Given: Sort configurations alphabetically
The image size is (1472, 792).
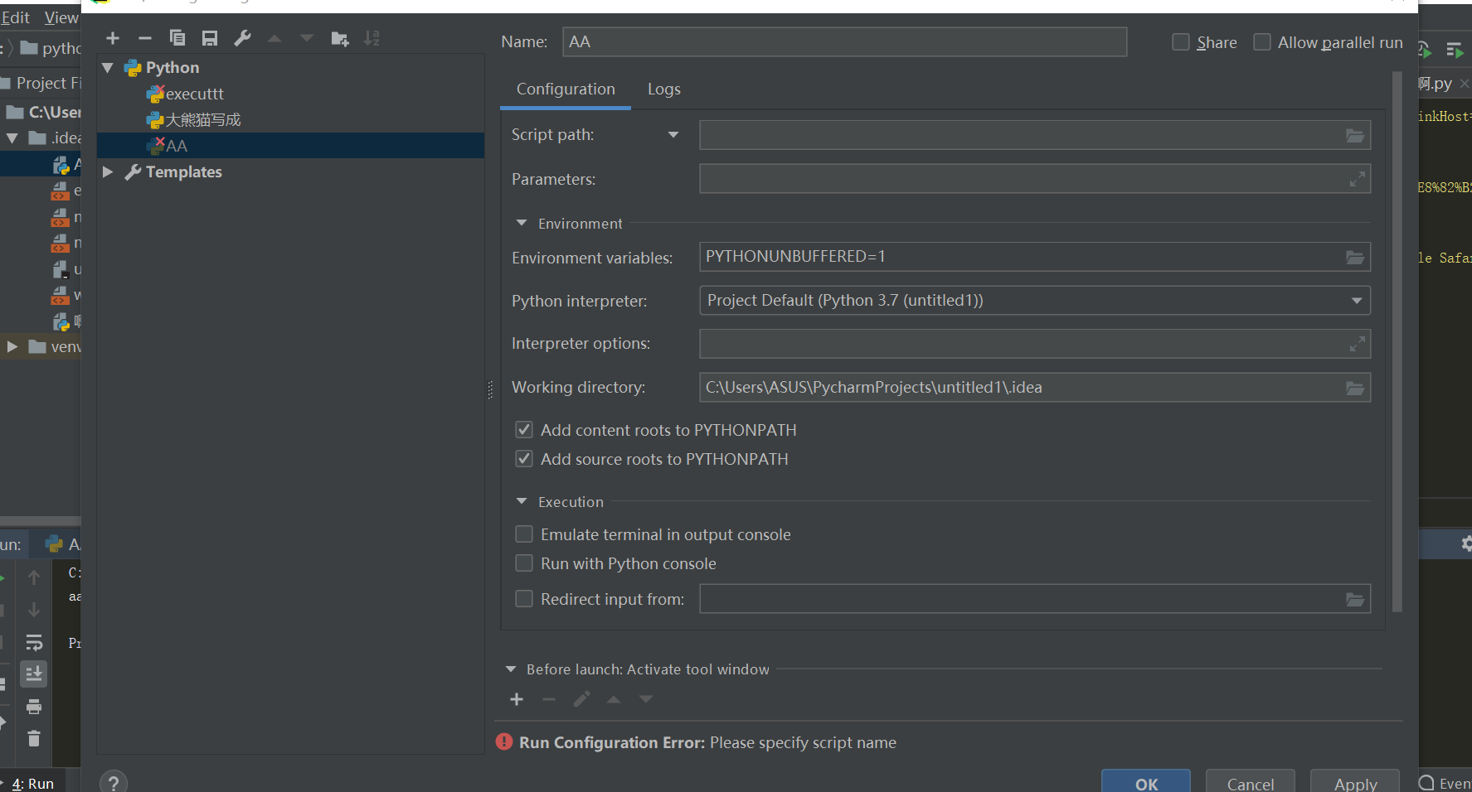Looking at the screenshot, I should 371,37.
